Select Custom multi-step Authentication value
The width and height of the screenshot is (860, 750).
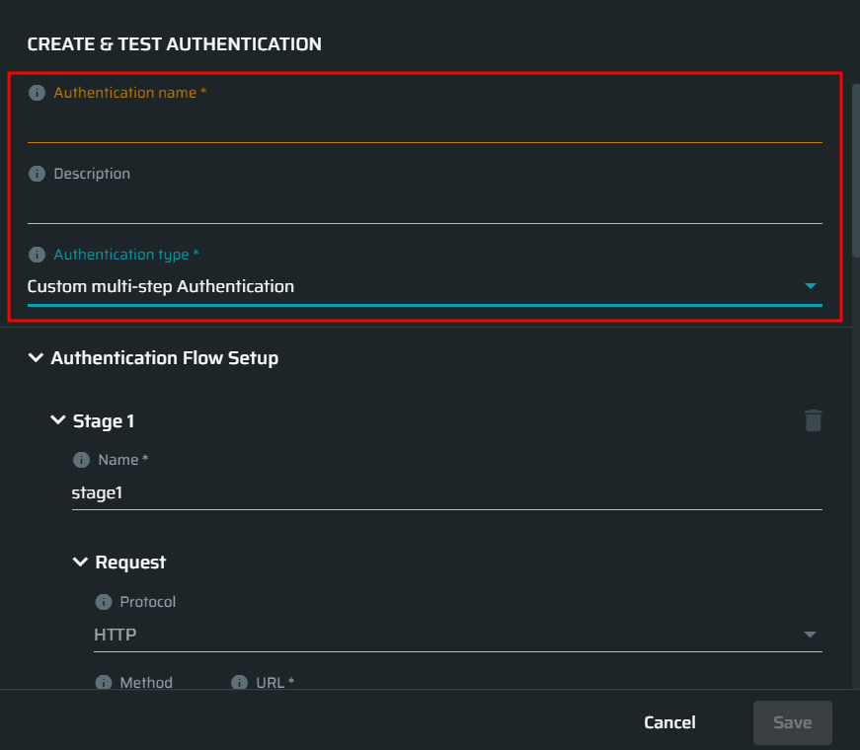coord(161,286)
